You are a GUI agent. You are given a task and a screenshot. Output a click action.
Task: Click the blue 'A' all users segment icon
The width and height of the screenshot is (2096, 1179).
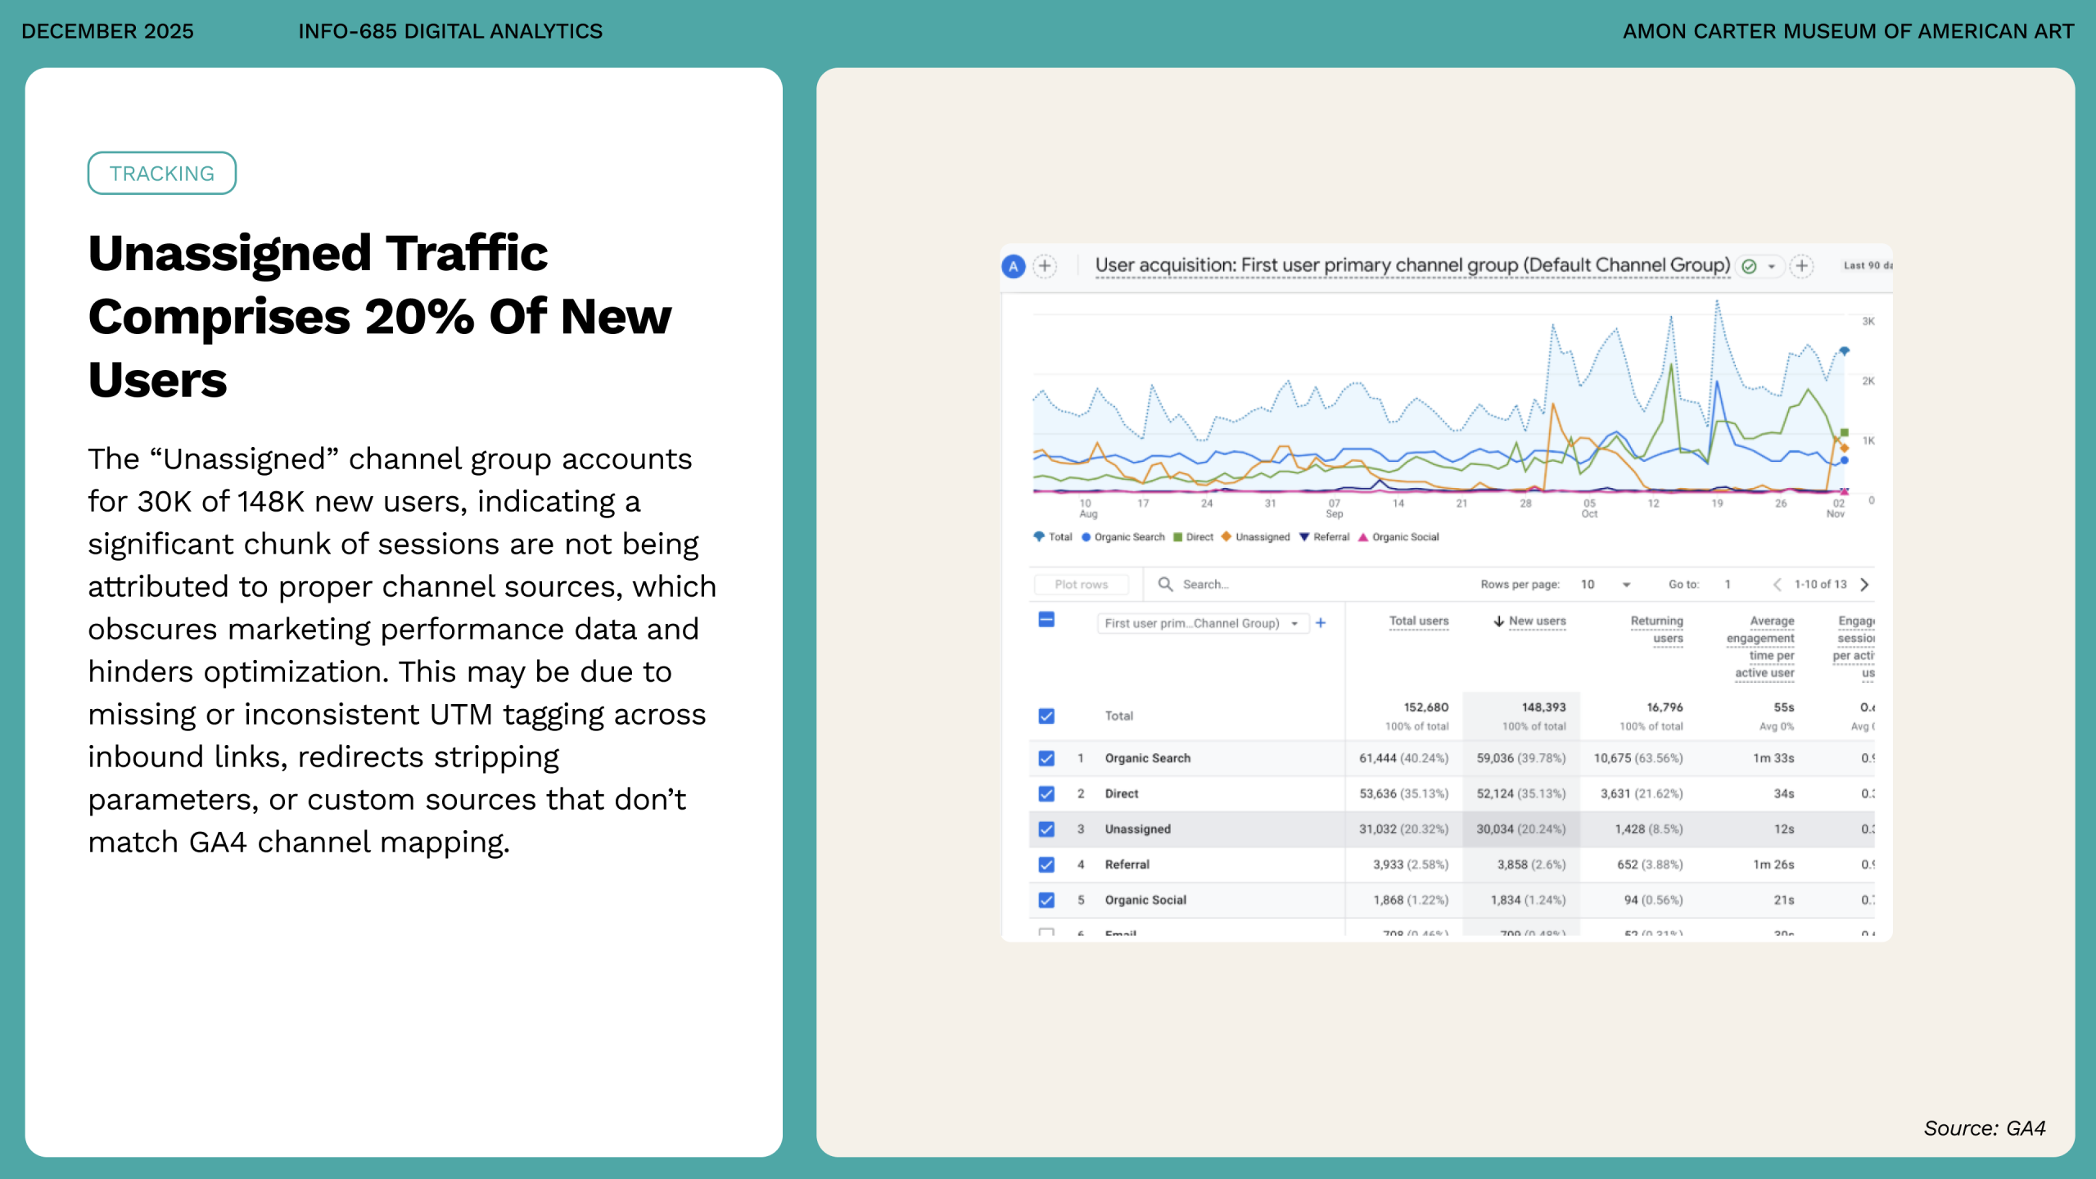point(1014,266)
